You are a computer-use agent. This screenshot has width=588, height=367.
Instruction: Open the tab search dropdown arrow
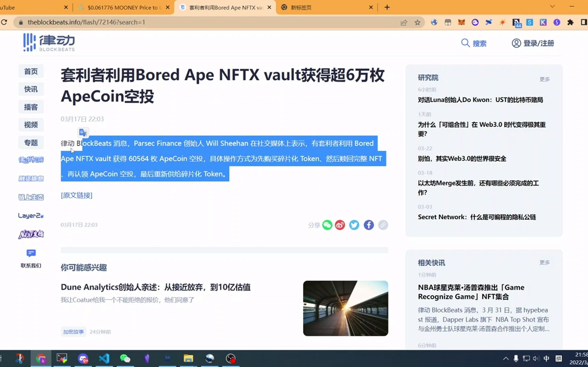tap(552, 7)
